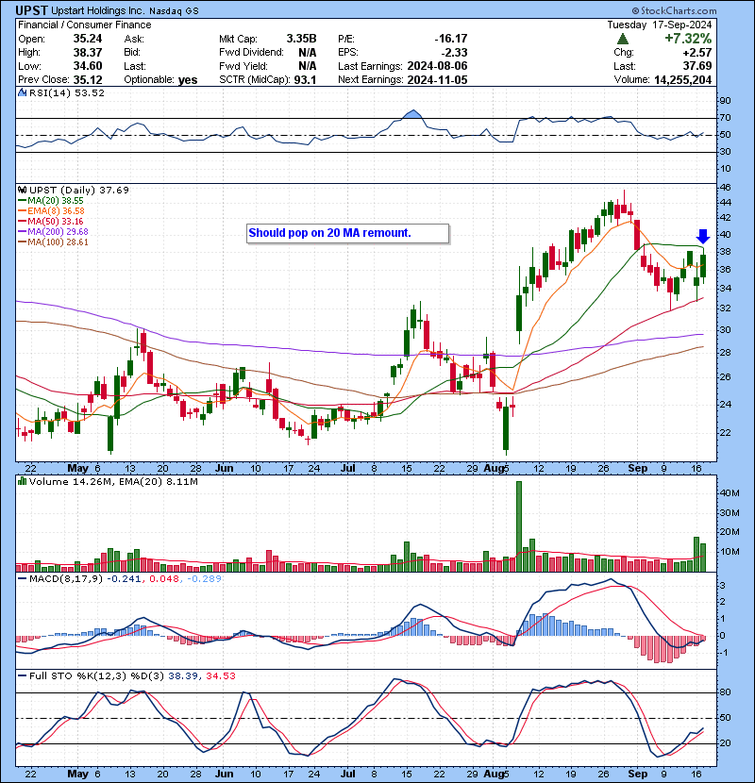Click the MA(50) 33.16 legend entry
The height and width of the screenshot is (783, 755).
coord(55,221)
